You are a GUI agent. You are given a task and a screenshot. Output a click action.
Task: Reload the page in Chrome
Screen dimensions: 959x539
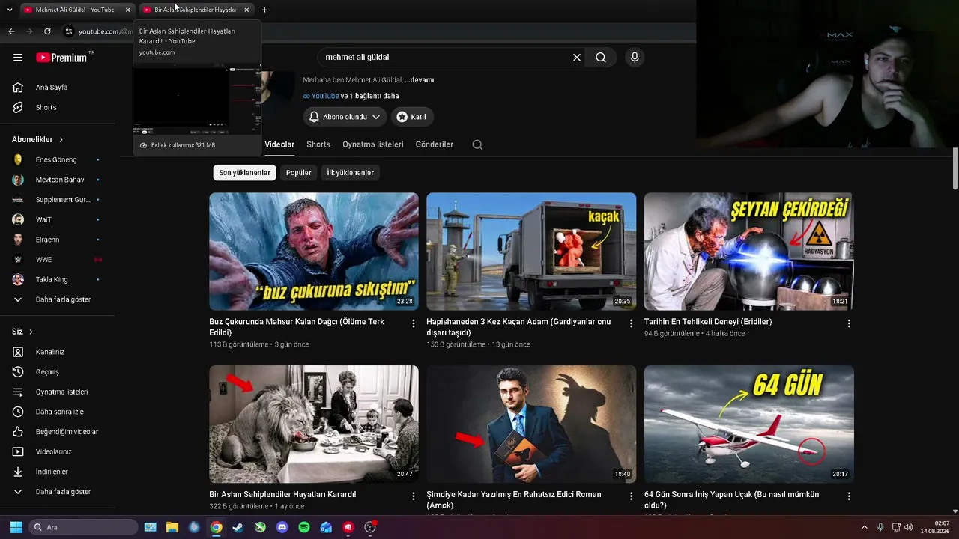pos(47,31)
